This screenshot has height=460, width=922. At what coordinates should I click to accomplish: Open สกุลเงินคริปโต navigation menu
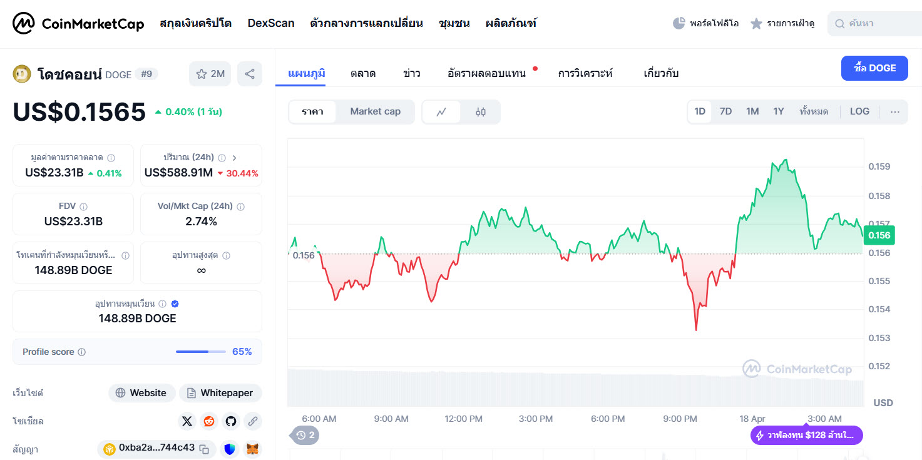coord(195,23)
